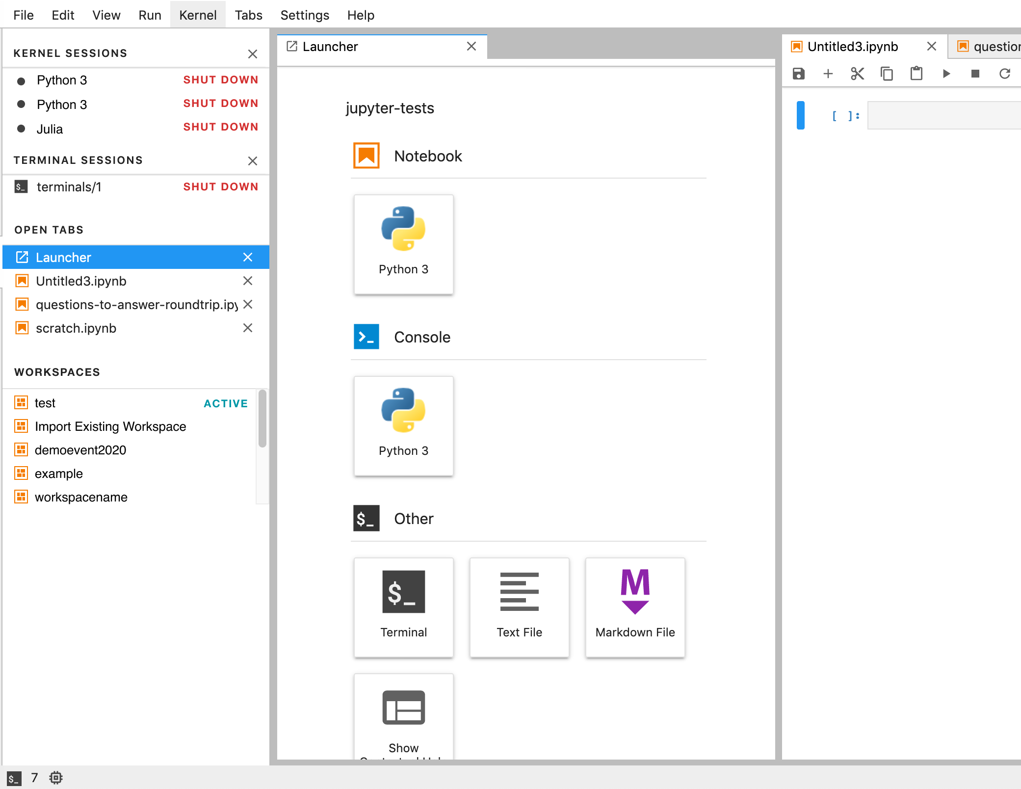Shut down the terminals/1 session

point(220,186)
